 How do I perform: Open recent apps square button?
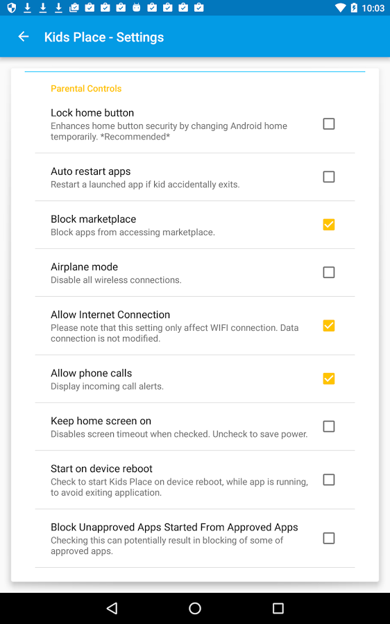(x=278, y=607)
